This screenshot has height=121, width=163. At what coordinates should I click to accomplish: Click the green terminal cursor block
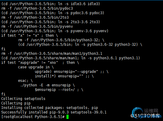coord(67,117)
